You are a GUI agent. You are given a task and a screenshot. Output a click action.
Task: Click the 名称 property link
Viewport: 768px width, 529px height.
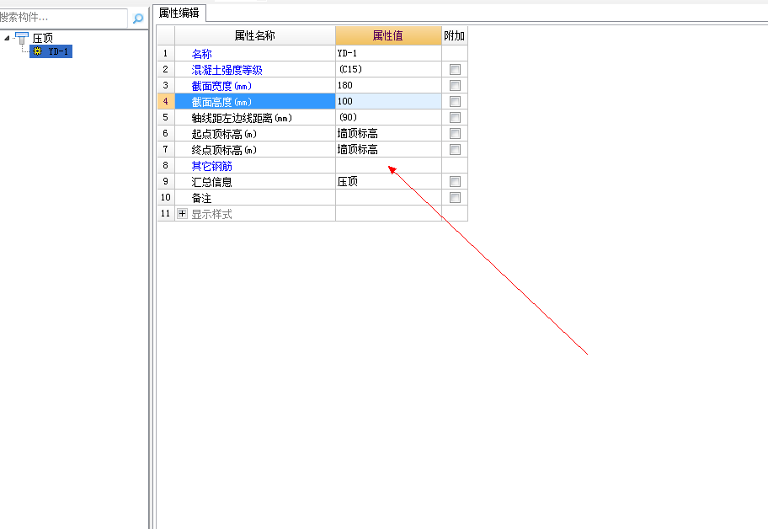point(202,54)
